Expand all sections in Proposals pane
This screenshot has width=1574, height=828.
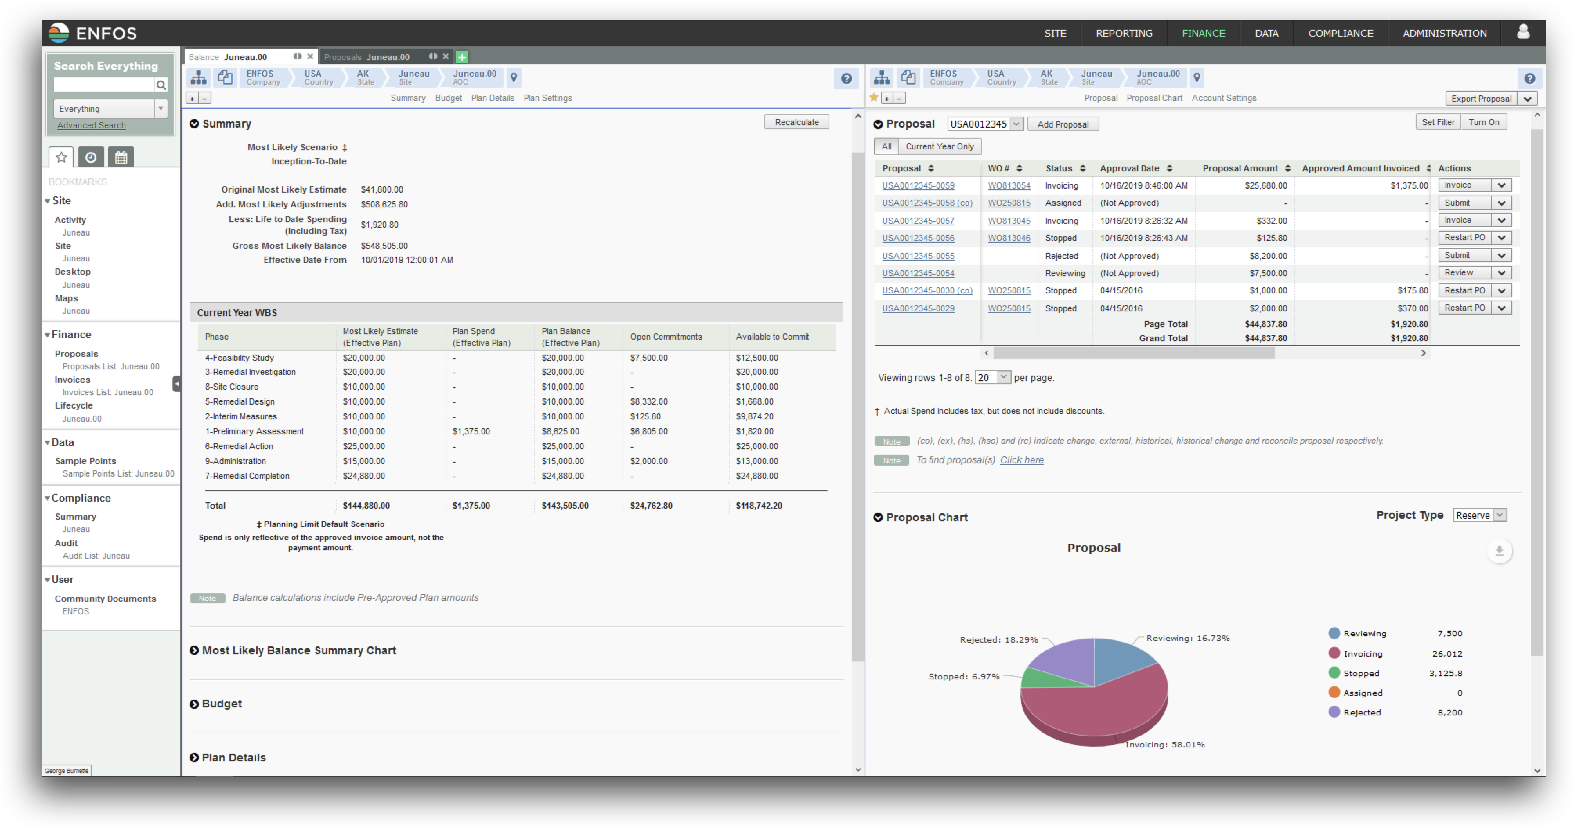[886, 98]
